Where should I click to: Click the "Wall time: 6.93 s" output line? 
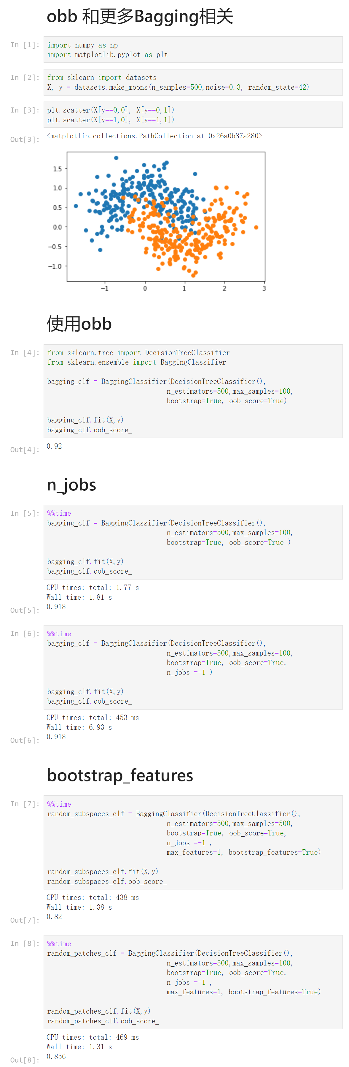tap(79, 727)
